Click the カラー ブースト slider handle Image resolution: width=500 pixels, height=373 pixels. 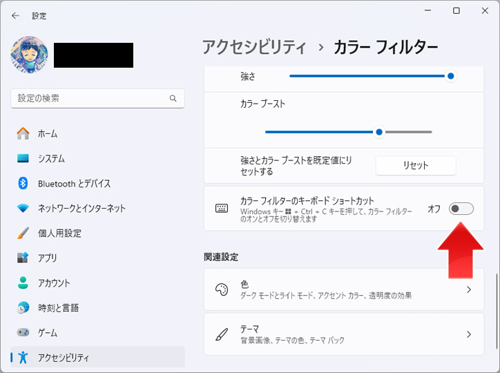(379, 132)
